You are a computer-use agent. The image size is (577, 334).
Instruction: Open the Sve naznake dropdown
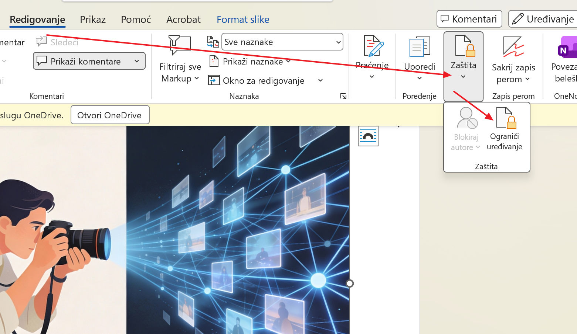click(x=282, y=42)
